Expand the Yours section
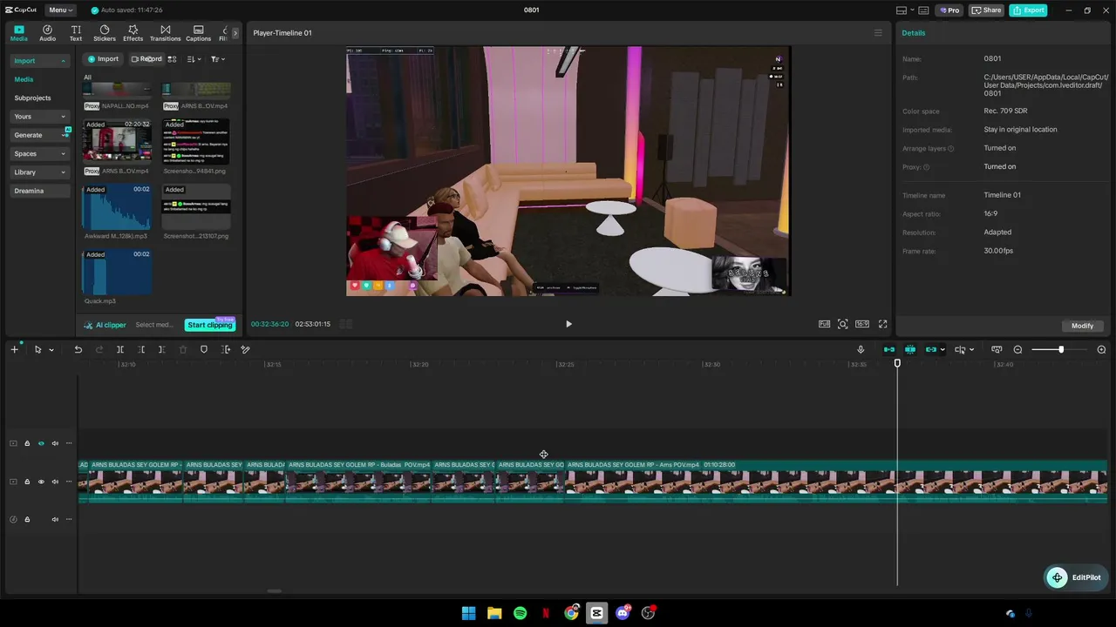 [x=39, y=117]
